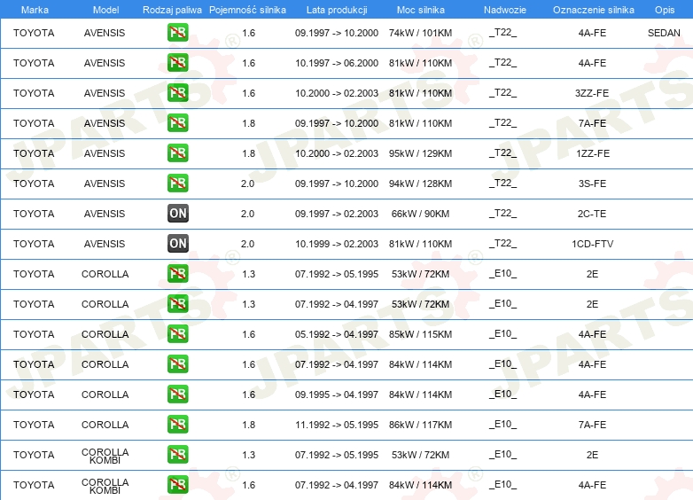Click diesel ON icon in 1CD-FTV row
The width and height of the screenshot is (693, 500).
[177, 243]
